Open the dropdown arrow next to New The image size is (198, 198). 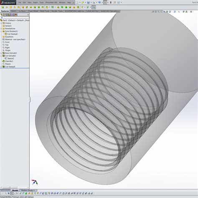click(x=80, y=3)
